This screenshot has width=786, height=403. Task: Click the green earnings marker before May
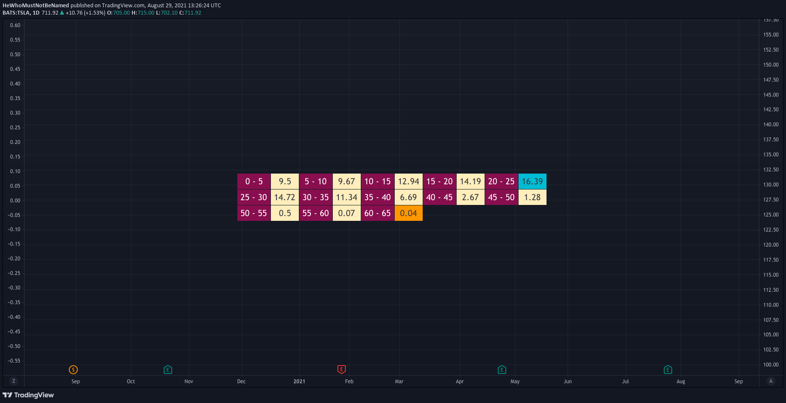(502, 369)
